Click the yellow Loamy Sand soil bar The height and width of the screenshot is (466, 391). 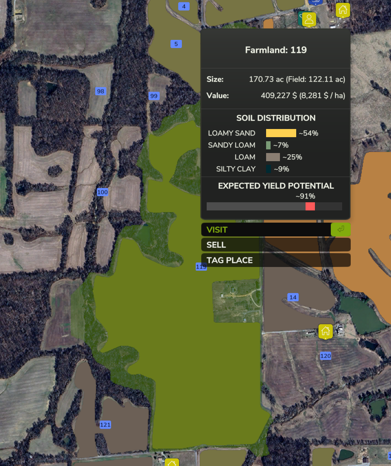(x=281, y=133)
